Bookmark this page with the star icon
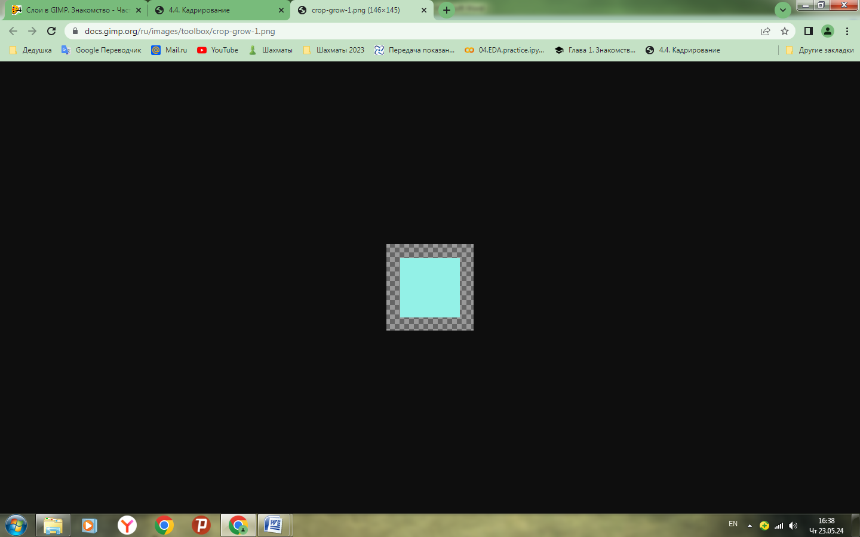Screen dimensions: 860x537 (x=785, y=31)
